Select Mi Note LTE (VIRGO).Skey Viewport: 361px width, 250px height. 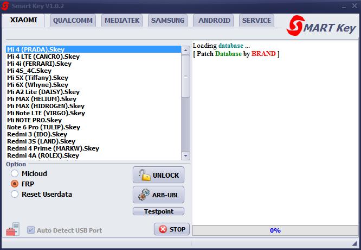click(x=93, y=113)
